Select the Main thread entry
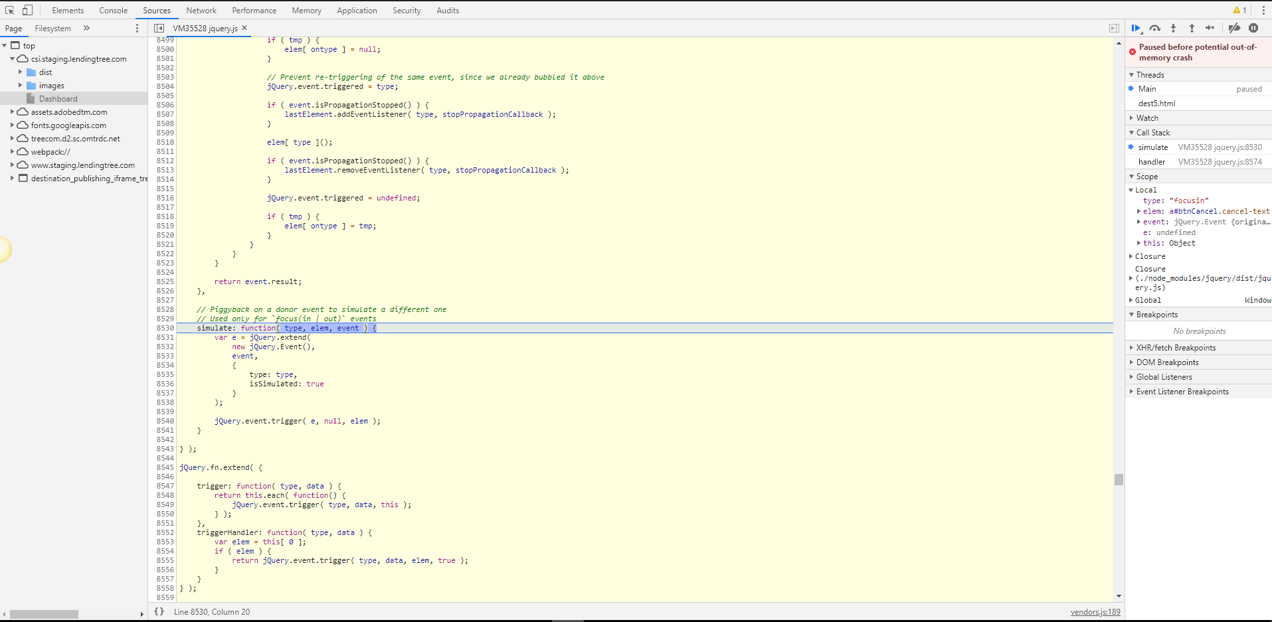 1198,88
